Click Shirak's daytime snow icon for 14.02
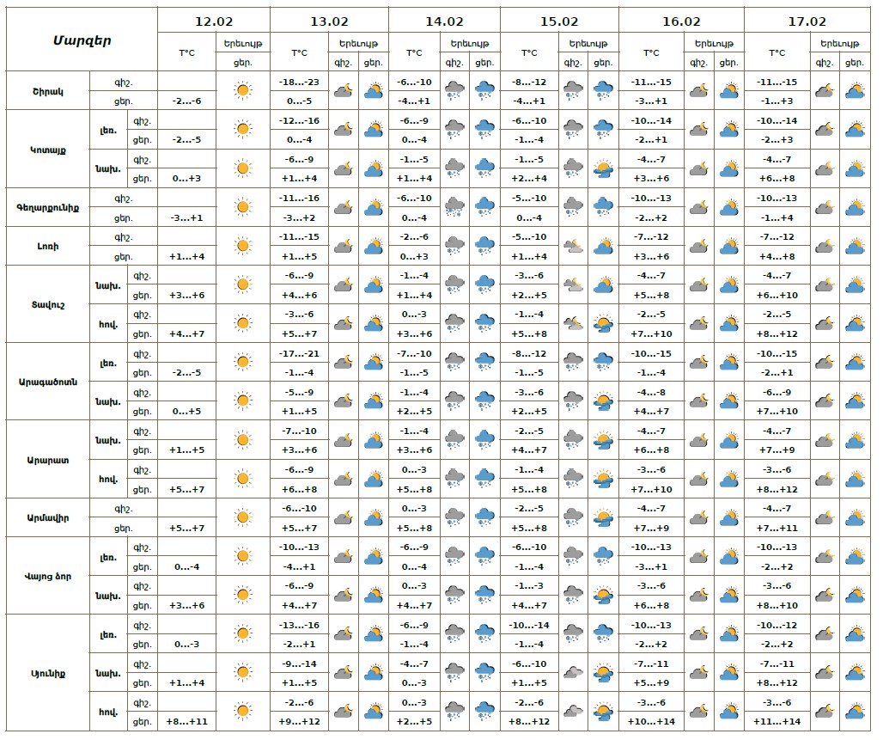The width and height of the screenshot is (883, 740). point(485,90)
